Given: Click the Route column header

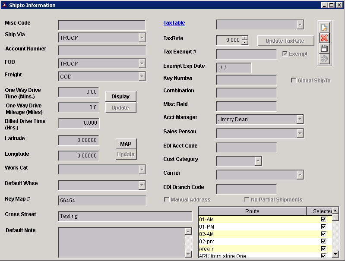Looking at the screenshot, I should pos(252,211).
